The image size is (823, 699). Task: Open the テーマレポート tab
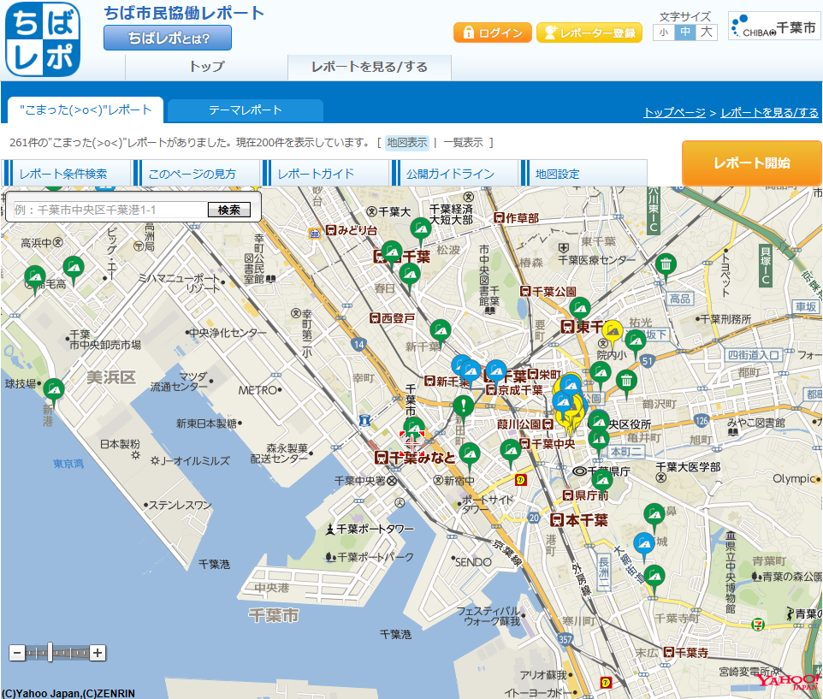(246, 110)
